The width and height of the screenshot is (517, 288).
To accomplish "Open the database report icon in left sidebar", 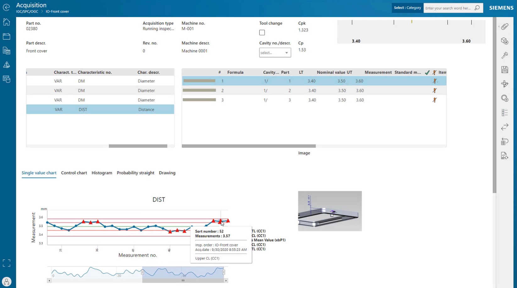I will click(x=6, y=79).
